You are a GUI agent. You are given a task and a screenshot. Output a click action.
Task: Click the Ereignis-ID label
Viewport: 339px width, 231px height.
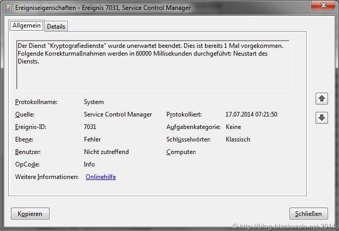pos(30,127)
